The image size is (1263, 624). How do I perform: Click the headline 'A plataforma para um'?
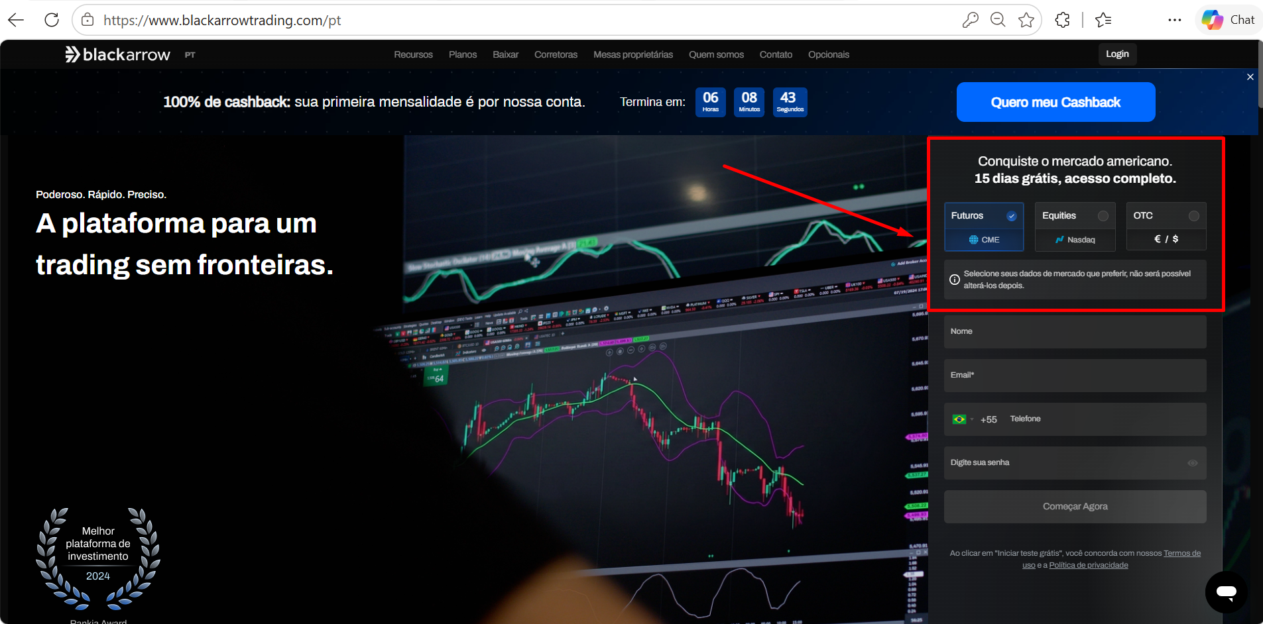click(x=176, y=223)
